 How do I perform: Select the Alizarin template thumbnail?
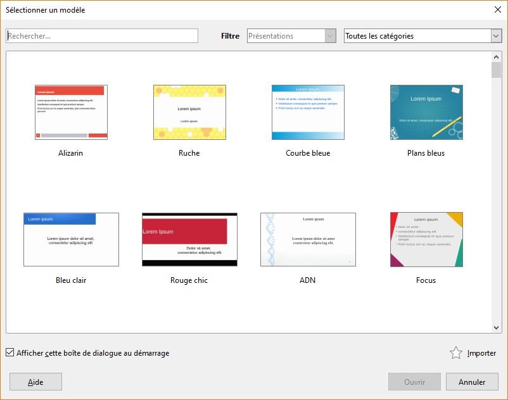(x=71, y=112)
